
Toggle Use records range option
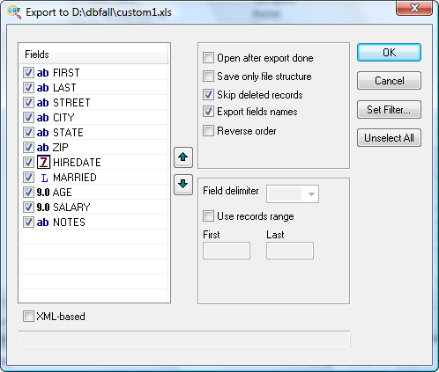tap(208, 216)
